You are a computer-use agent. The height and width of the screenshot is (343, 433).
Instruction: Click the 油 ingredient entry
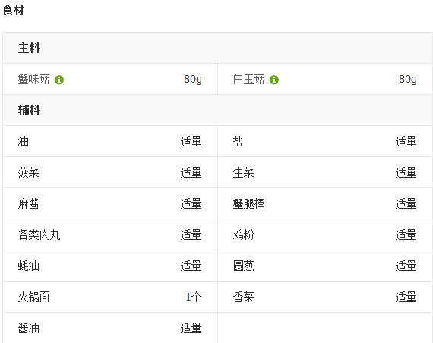[24, 142]
